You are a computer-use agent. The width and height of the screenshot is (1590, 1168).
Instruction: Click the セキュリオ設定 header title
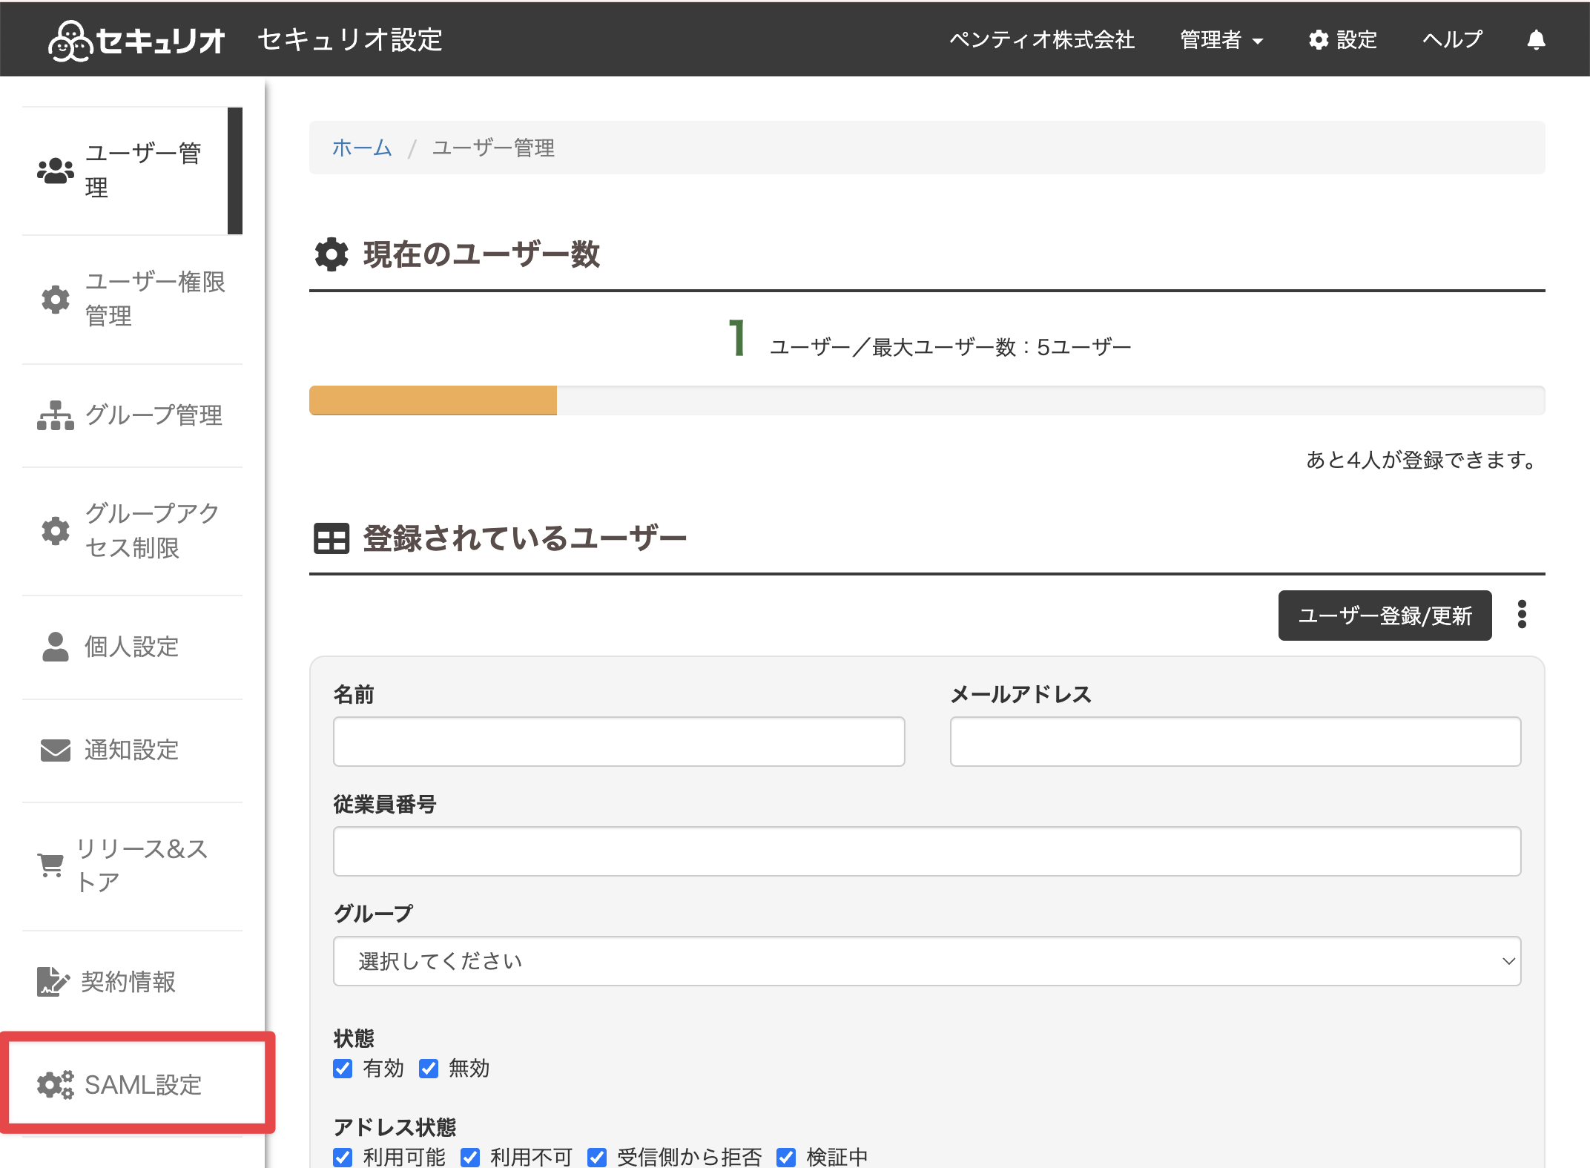(x=350, y=40)
